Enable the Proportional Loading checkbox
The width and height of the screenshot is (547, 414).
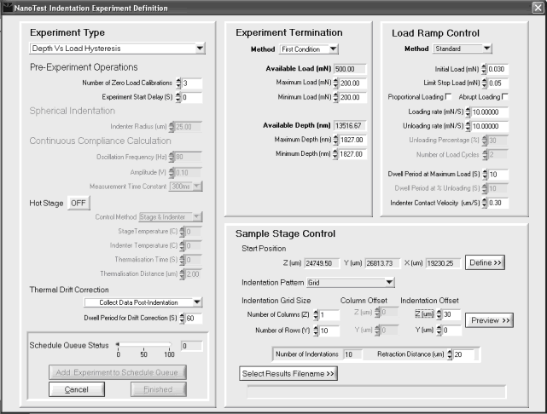point(449,96)
